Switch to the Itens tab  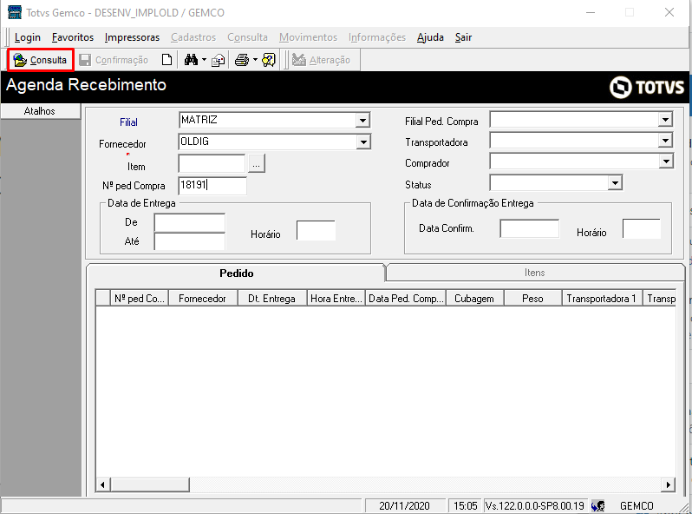coord(535,273)
